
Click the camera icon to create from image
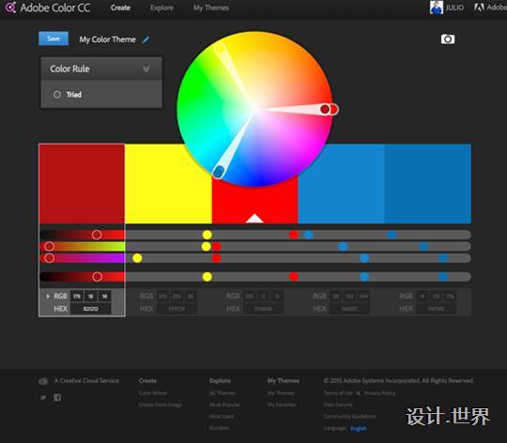pyautogui.click(x=448, y=39)
